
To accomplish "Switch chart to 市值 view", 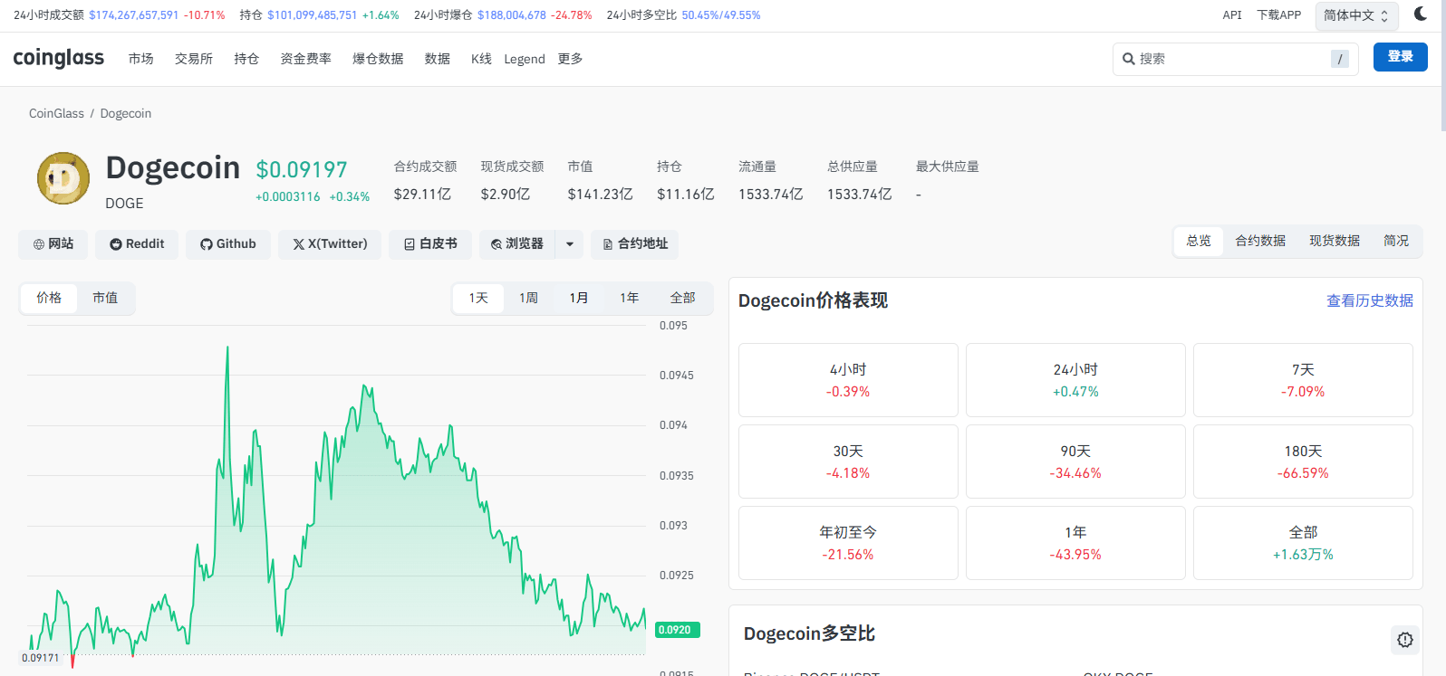I will tap(105, 298).
